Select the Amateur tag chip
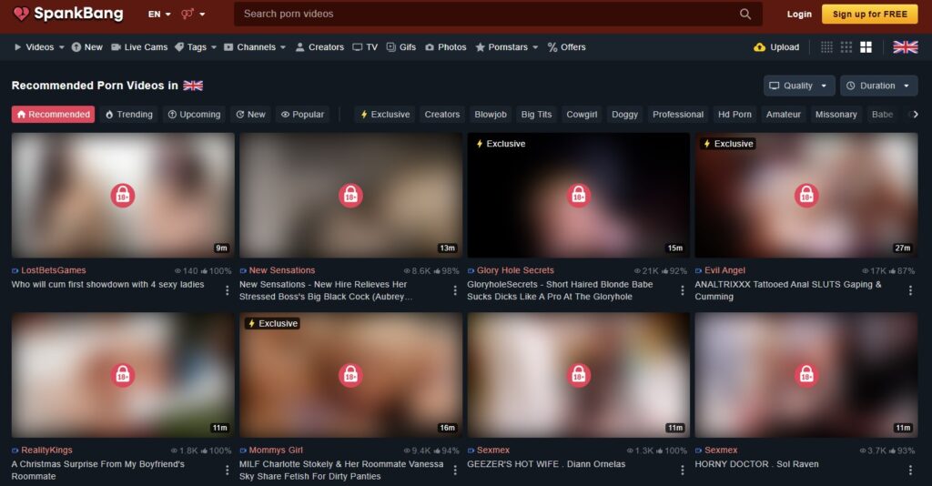Viewport: 932px width, 486px height. pyautogui.click(x=783, y=114)
